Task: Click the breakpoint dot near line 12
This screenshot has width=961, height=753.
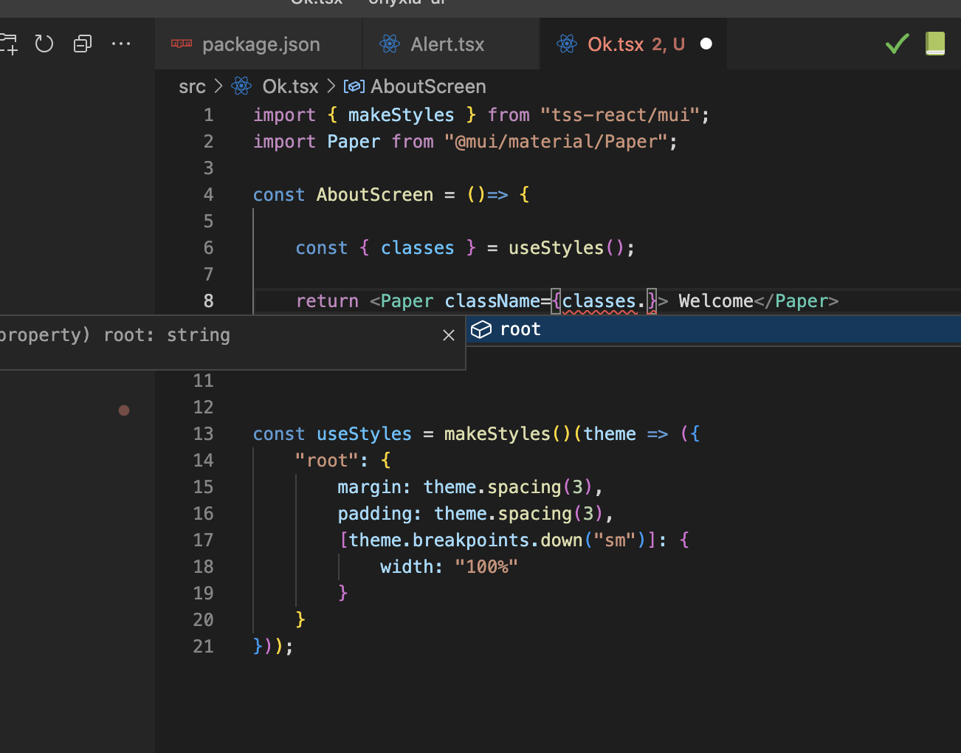Action: [x=124, y=410]
